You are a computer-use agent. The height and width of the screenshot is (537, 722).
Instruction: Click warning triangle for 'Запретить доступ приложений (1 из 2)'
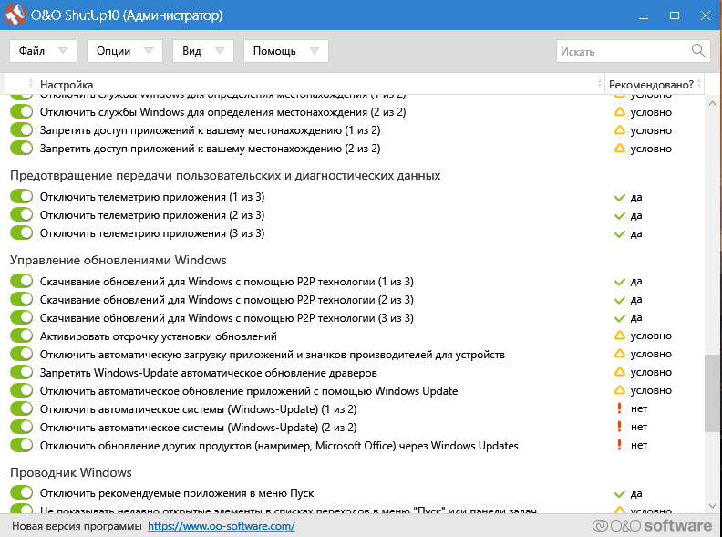point(620,130)
